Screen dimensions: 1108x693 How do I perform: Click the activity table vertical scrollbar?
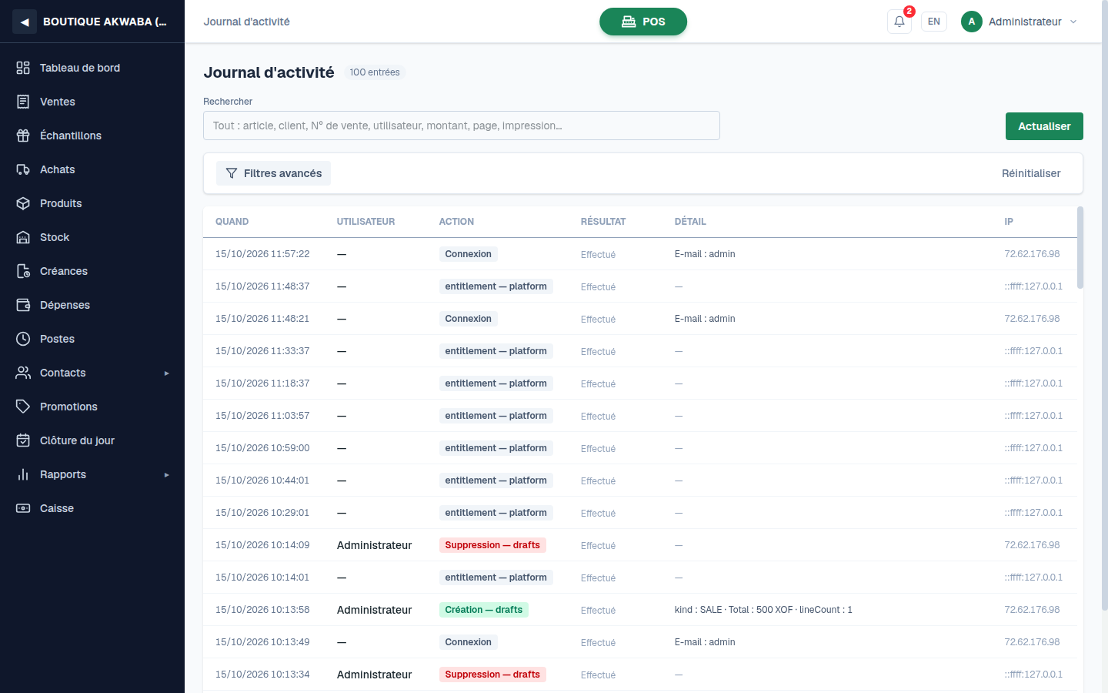point(1080,247)
